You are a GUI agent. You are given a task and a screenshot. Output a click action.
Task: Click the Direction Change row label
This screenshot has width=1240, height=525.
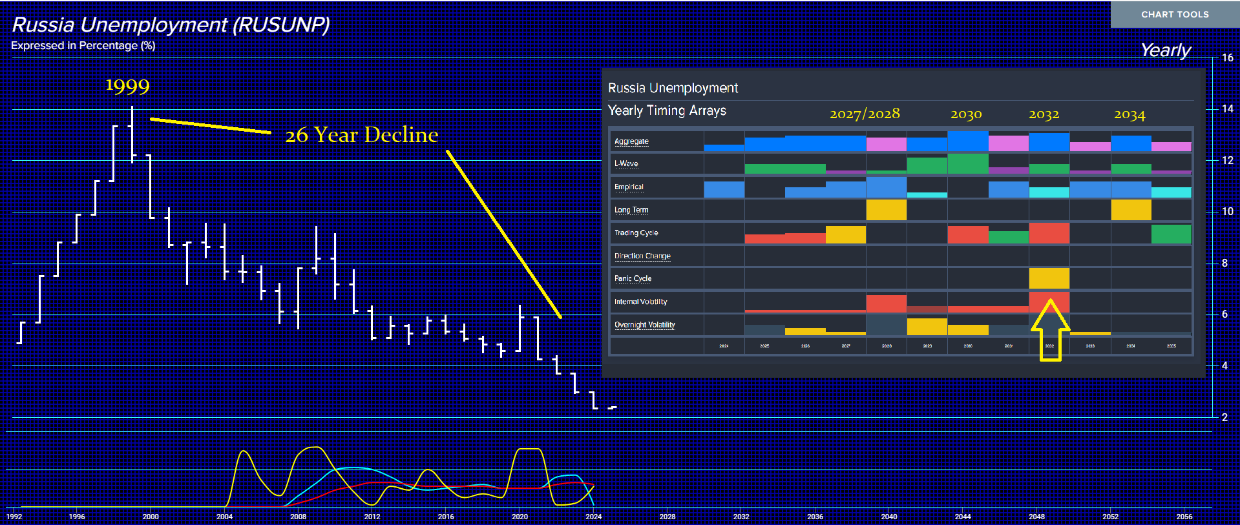pyautogui.click(x=642, y=256)
